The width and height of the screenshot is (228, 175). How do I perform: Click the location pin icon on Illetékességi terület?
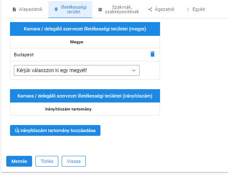click(x=56, y=10)
